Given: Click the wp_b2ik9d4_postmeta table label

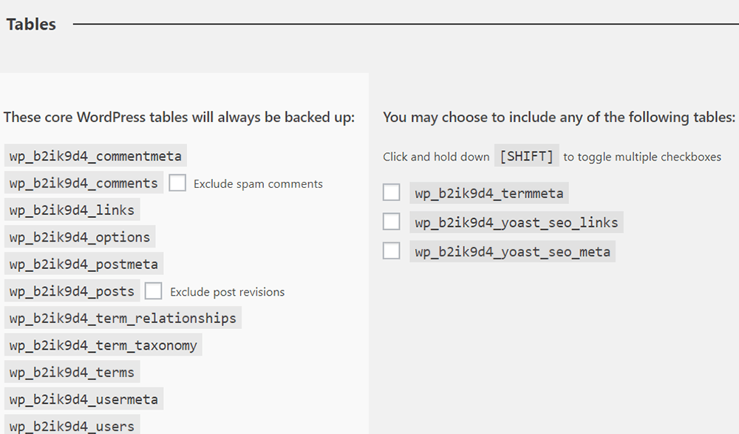Looking at the screenshot, I should coord(84,265).
